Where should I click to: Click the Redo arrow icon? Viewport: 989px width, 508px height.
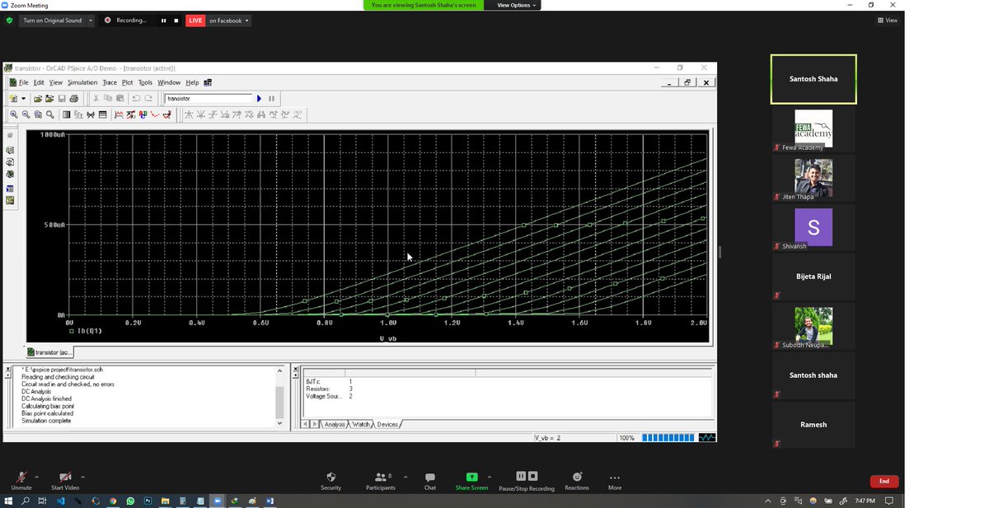[148, 98]
